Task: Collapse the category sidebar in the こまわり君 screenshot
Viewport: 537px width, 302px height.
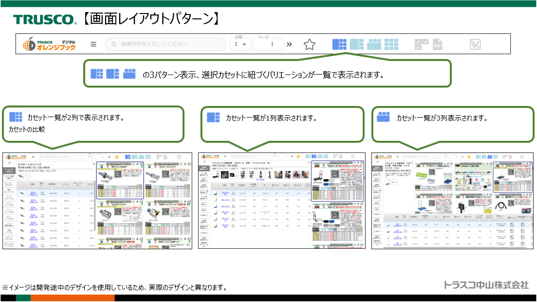Action: click(x=377, y=163)
